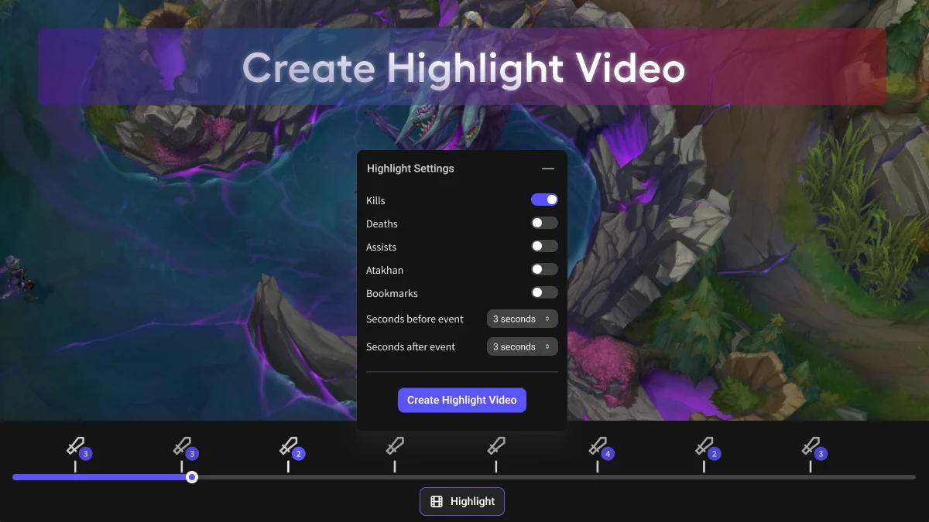Turn on the Bookmarks toggle
This screenshot has height=522, width=929.
[x=544, y=292]
